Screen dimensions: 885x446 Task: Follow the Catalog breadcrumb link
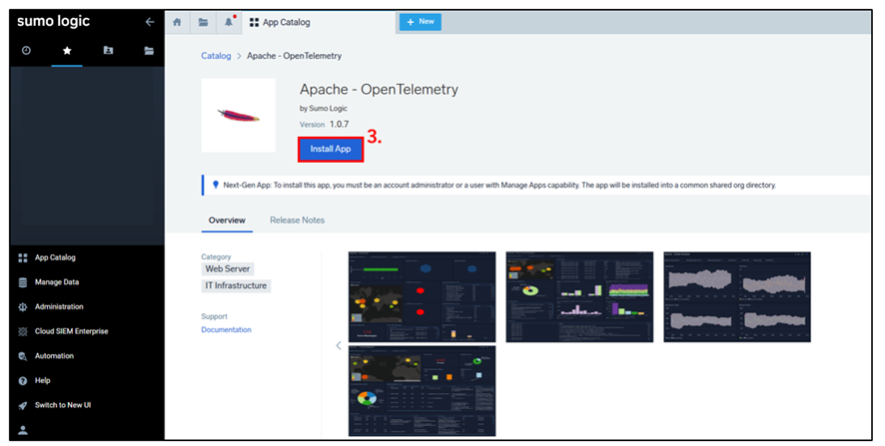pyautogui.click(x=216, y=56)
